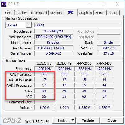The height and width of the screenshot is (125, 125).
Task: Select the Slot #1 combo box
Action: [x=18, y=25]
